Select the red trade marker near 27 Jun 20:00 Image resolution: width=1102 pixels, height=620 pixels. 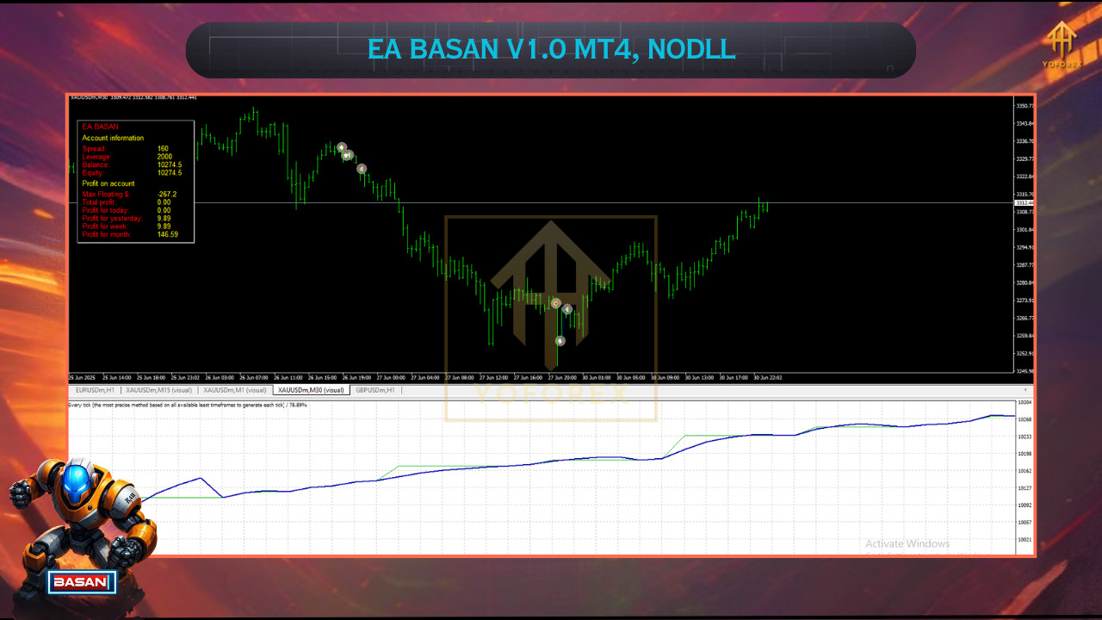click(556, 304)
